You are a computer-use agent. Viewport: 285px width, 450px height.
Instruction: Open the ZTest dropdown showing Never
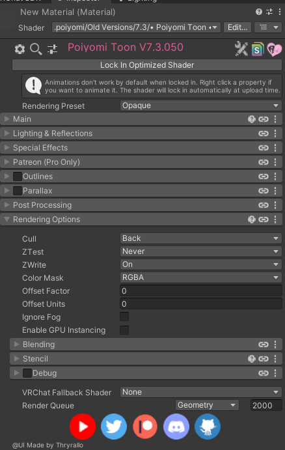tap(200, 251)
